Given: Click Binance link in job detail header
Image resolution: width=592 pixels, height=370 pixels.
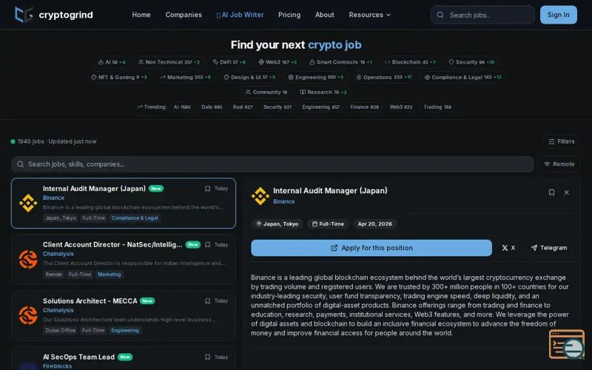Looking at the screenshot, I should point(284,201).
